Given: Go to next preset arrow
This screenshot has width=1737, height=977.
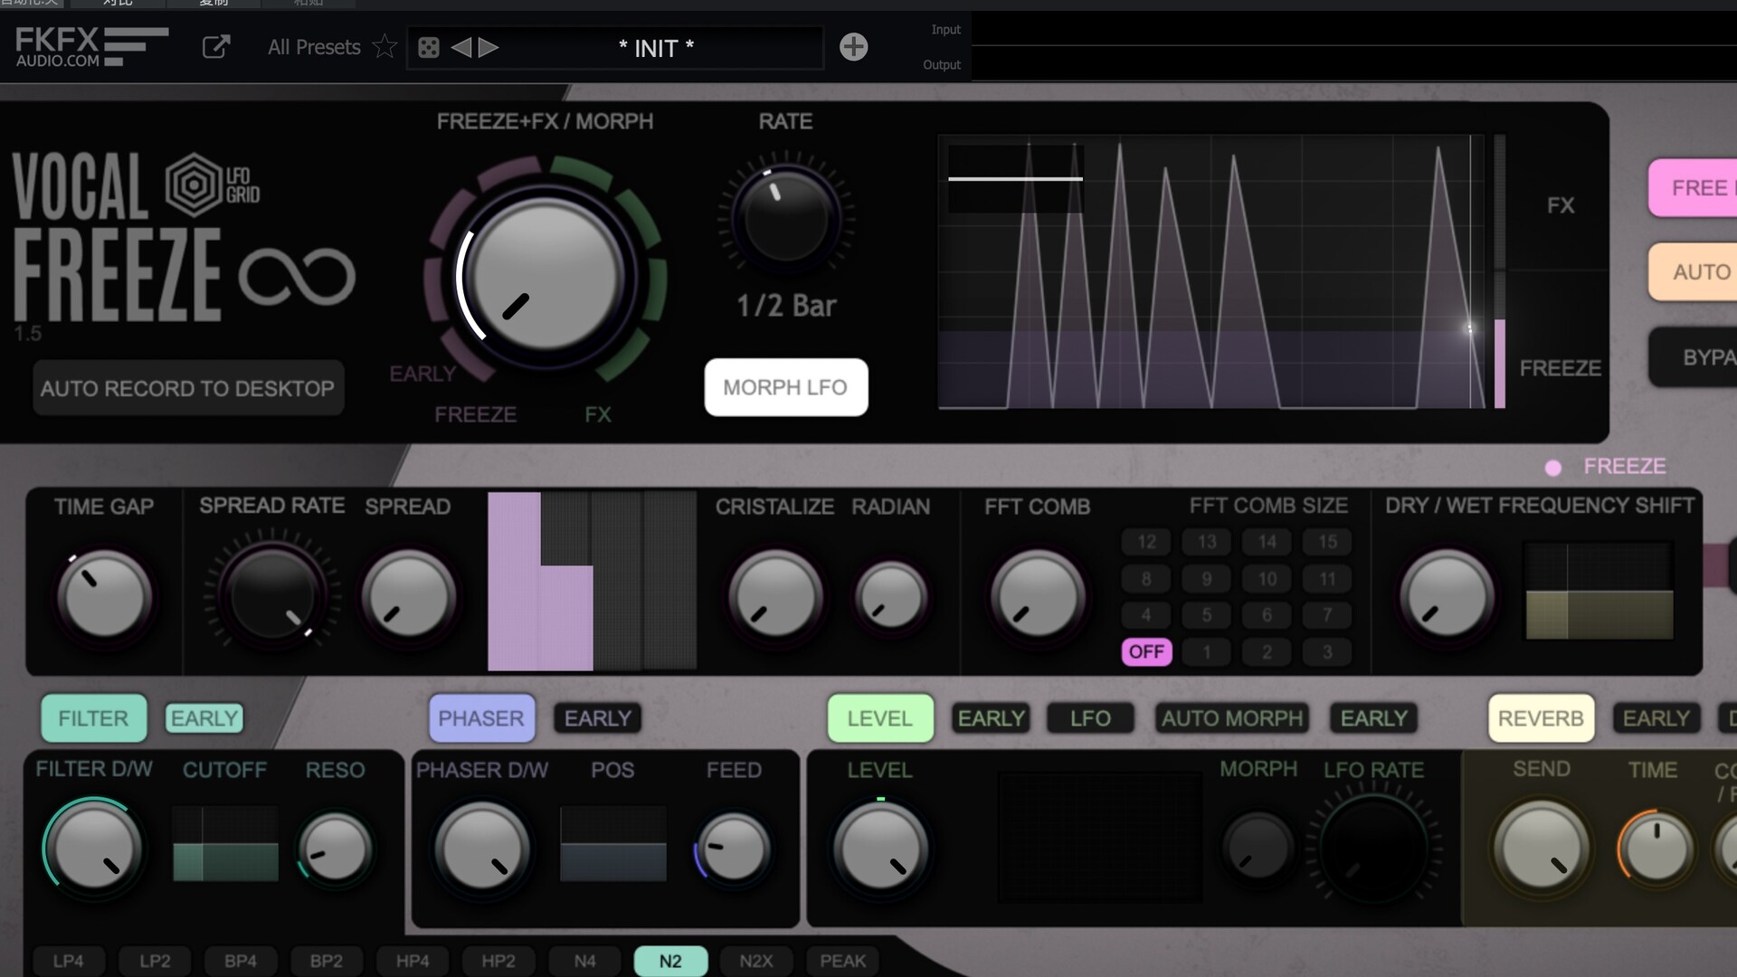Looking at the screenshot, I should point(489,47).
